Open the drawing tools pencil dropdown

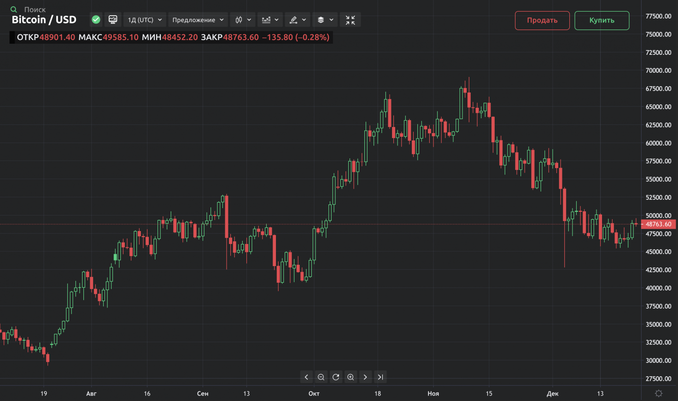(x=298, y=20)
